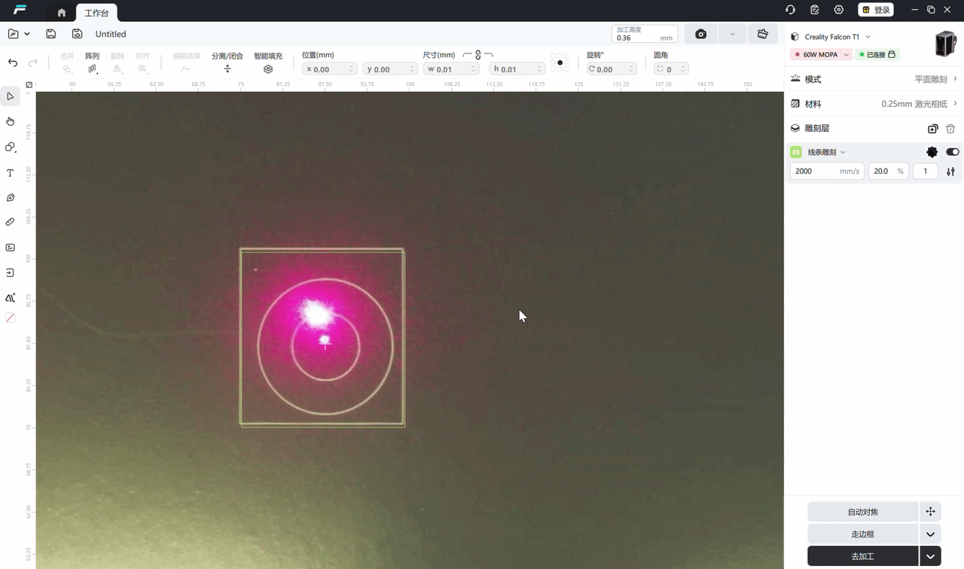The image size is (964, 569).
Task: Edit the 圆角 corner radius field
Action: (x=670, y=69)
